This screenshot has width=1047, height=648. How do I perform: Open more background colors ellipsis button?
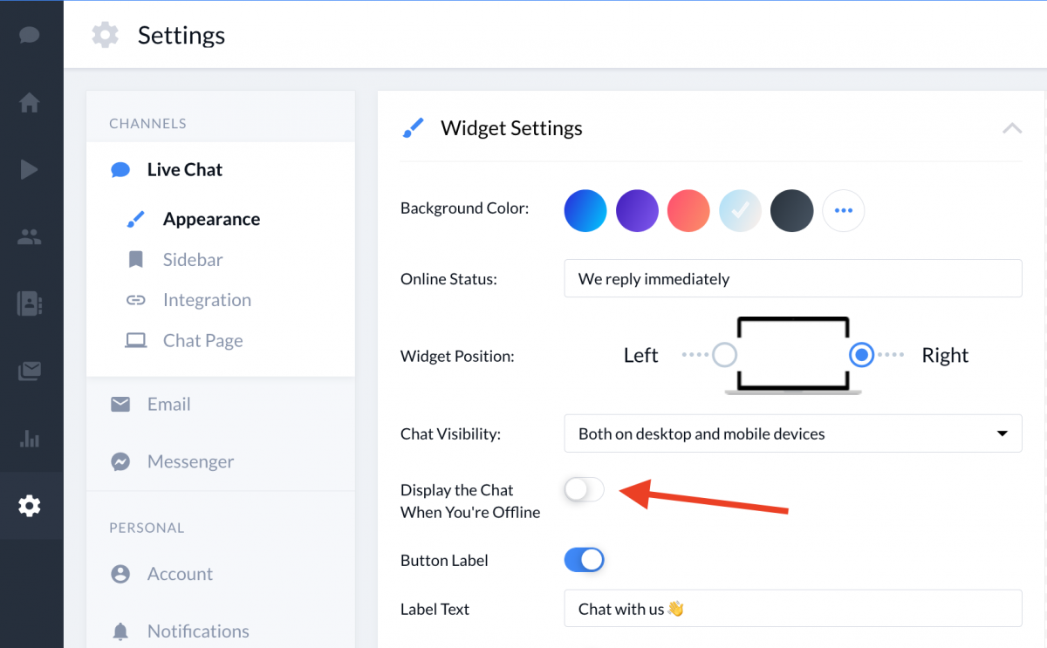pyautogui.click(x=843, y=211)
